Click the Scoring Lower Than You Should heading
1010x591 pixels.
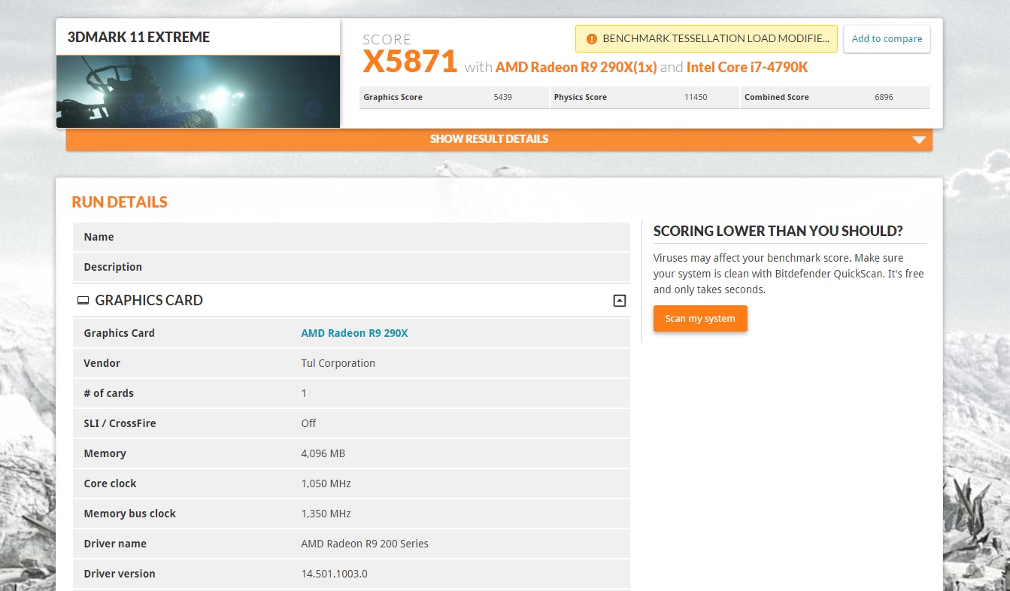point(778,231)
